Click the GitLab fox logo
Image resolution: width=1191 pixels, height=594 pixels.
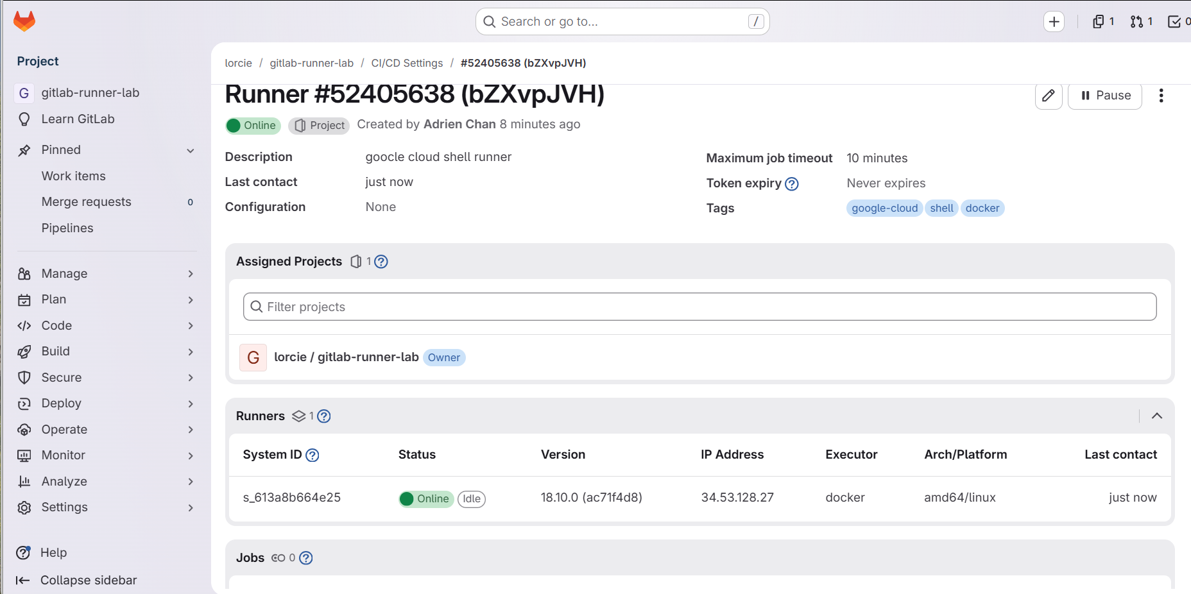[24, 21]
